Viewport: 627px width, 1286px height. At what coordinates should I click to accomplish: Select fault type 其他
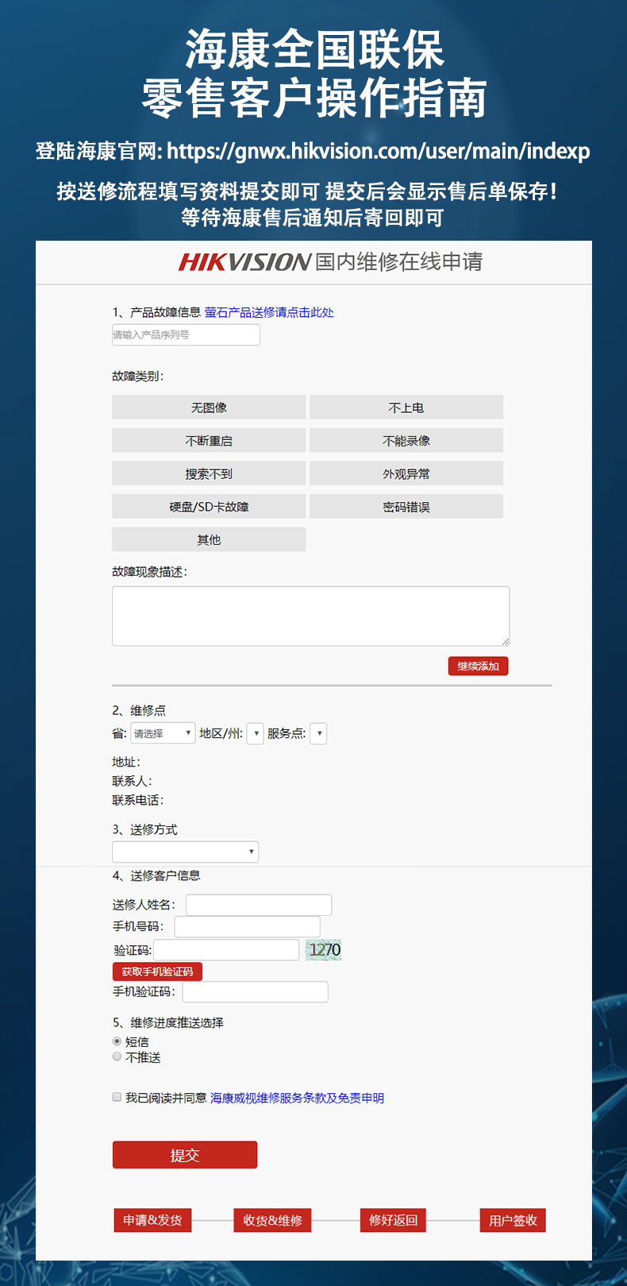209,539
